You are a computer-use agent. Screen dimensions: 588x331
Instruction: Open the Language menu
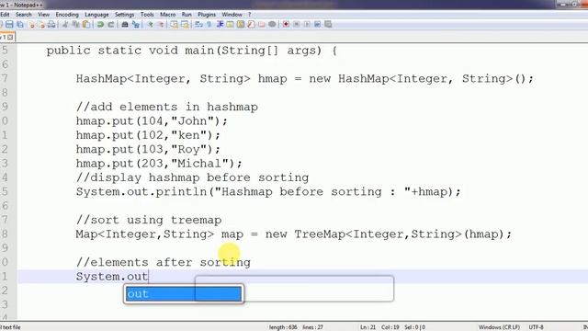[x=96, y=15]
